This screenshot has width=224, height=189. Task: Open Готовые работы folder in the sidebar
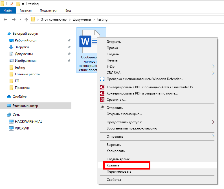coord(28,74)
